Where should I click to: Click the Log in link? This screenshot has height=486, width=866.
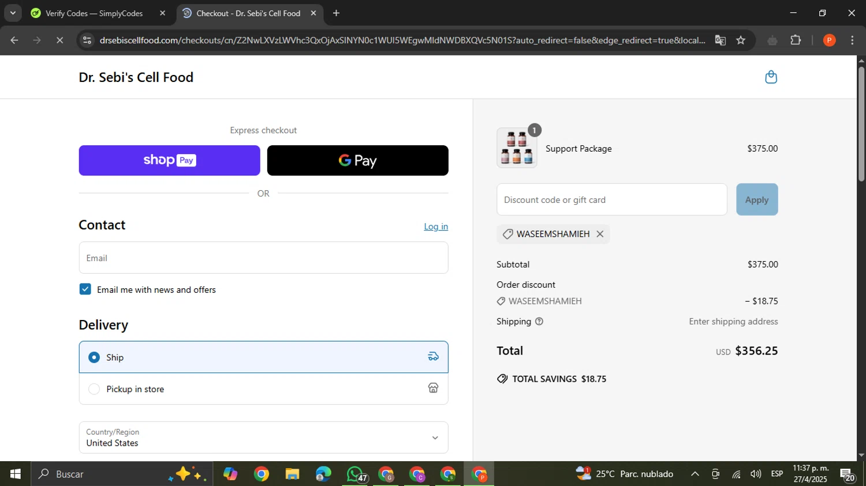436,227
